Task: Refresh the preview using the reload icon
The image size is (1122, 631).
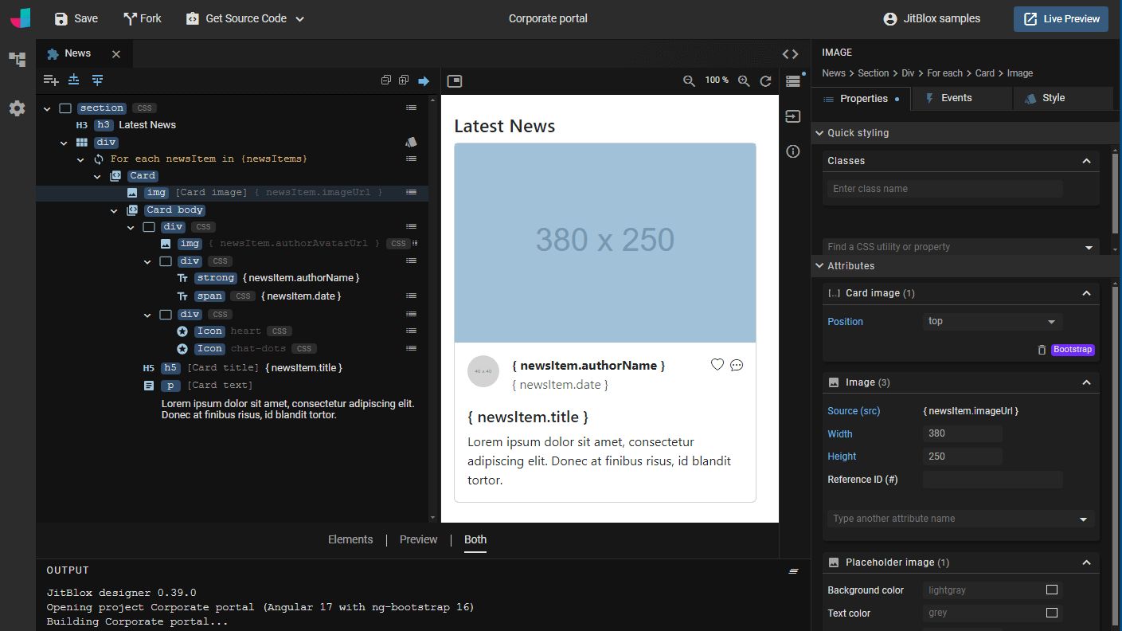Action: (x=766, y=80)
